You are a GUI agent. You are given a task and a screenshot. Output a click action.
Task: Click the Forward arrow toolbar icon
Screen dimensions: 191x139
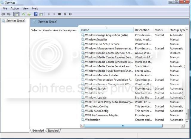[x=9, y=14]
